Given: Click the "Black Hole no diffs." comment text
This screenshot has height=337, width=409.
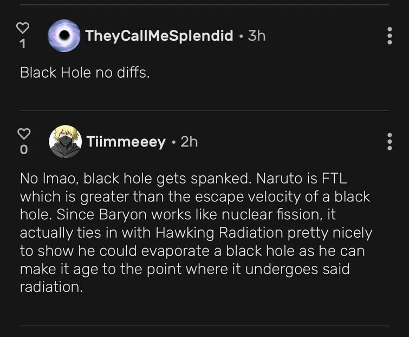Looking at the screenshot, I should pyautogui.click(x=85, y=72).
